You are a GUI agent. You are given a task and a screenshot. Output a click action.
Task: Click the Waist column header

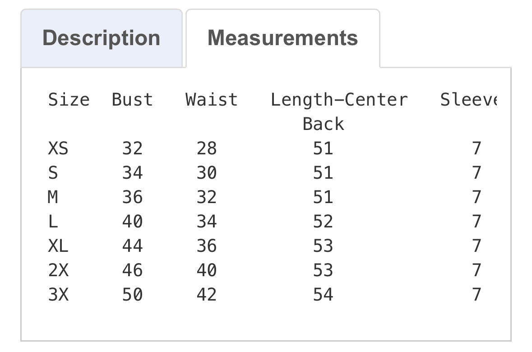[x=211, y=100]
